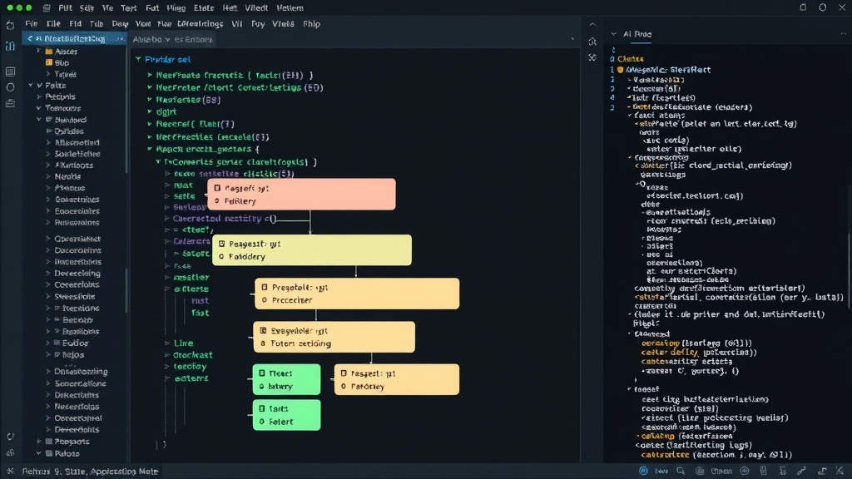Click the top icon of the left activity bar
The height and width of the screenshot is (479, 852).
[x=10, y=25]
